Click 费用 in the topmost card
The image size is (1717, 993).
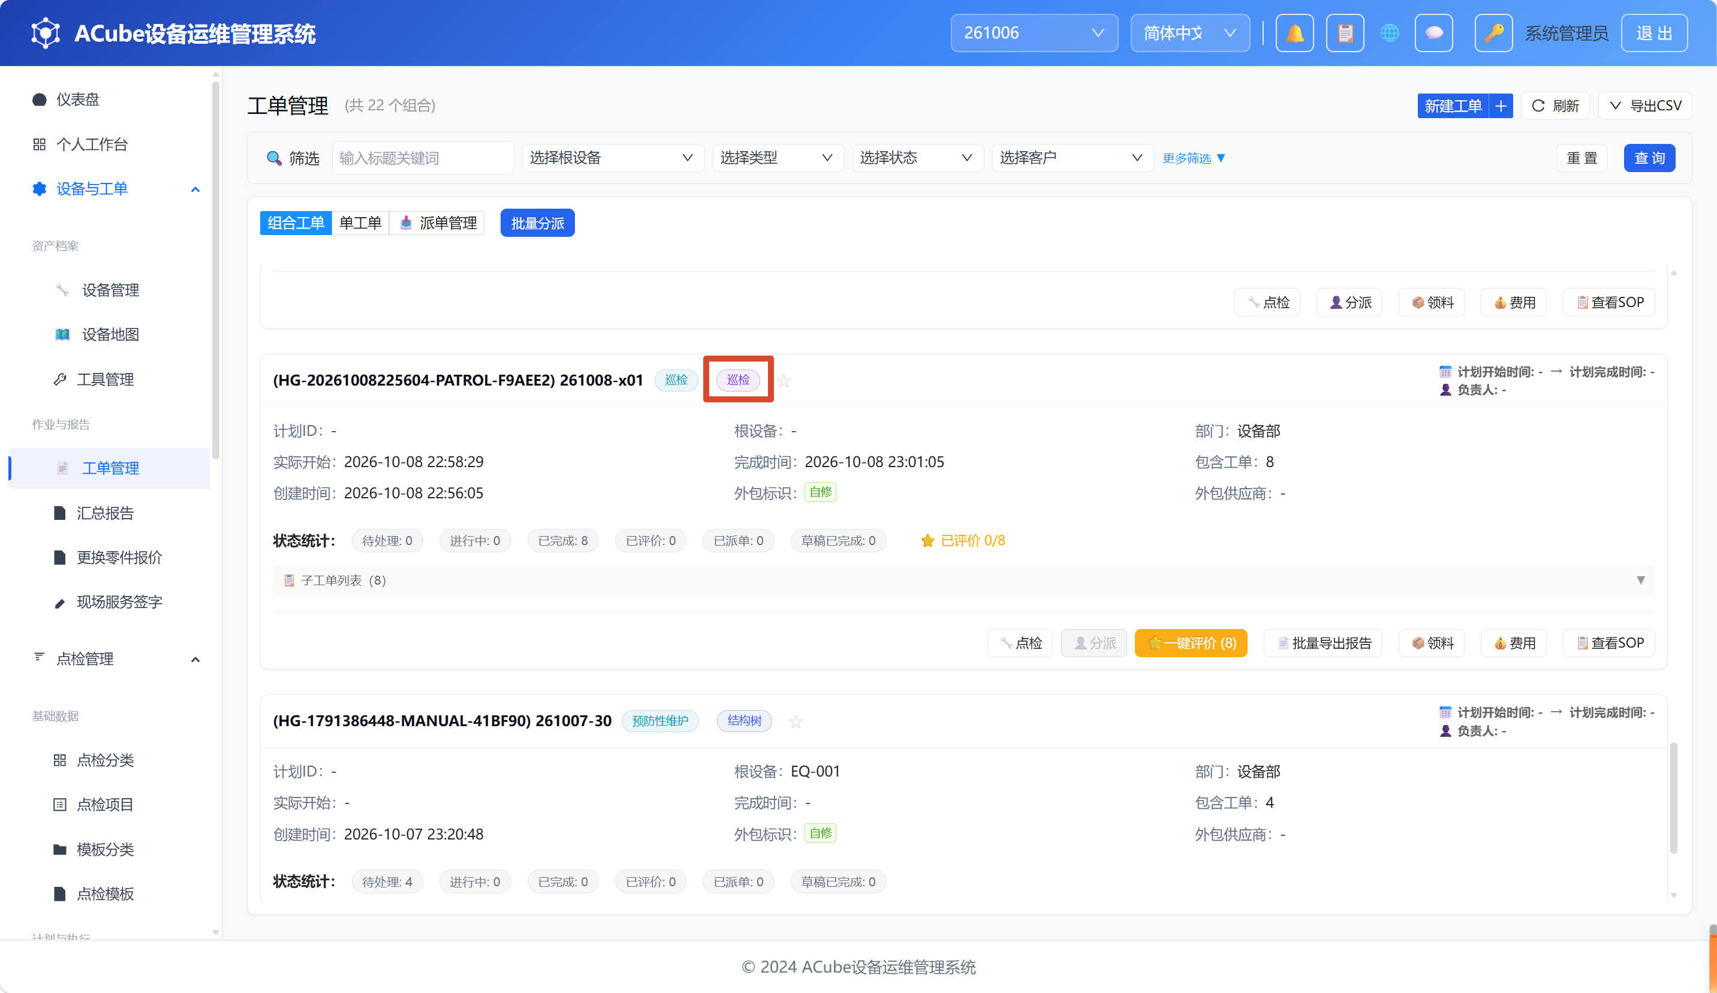tap(1513, 303)
